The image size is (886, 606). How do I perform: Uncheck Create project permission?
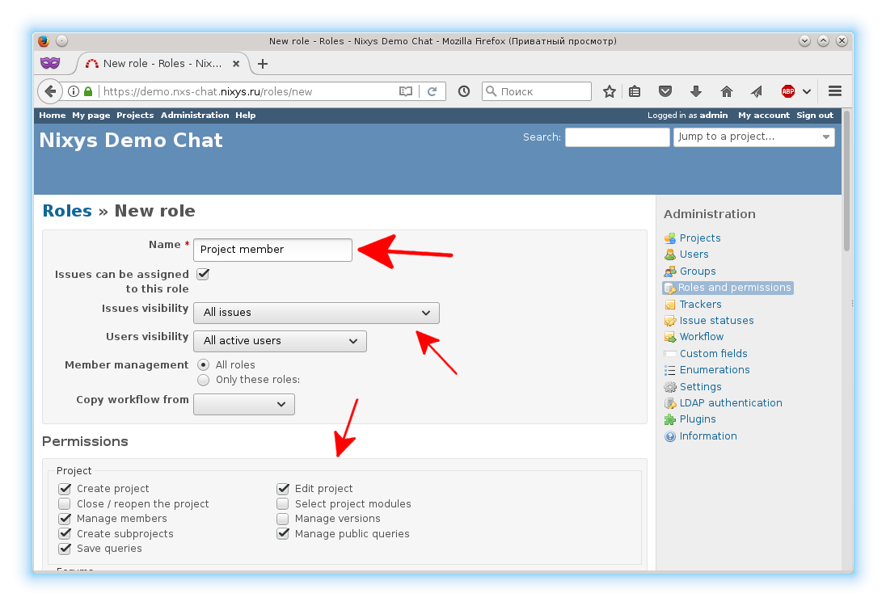[65, 489]
